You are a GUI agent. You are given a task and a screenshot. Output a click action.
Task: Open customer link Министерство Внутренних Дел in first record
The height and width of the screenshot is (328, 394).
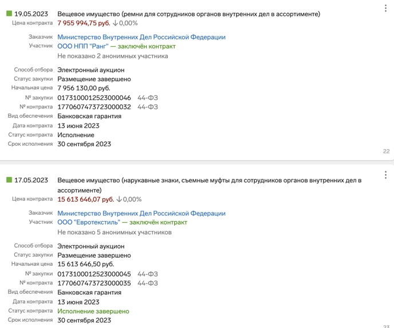click(141, 37)
